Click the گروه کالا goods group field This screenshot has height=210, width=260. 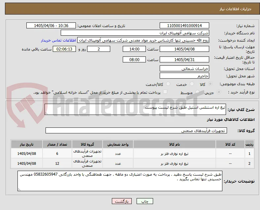tap(136, 130)
